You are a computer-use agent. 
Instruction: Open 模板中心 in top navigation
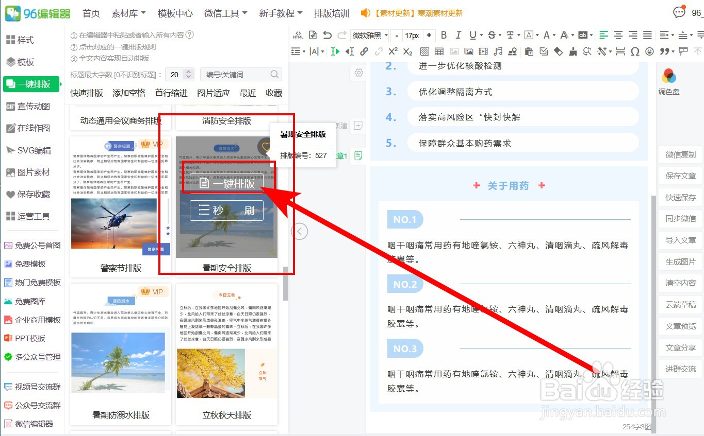pyautogui.click(x=175, y=13)
